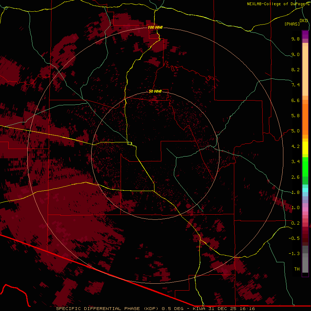311x311 pixels.
Task: Click the 9.0 scale value
Action: click(x=295, y=54)
